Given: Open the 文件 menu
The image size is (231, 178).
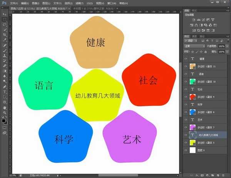Looking at the screenshot, I should pos(13,3).
